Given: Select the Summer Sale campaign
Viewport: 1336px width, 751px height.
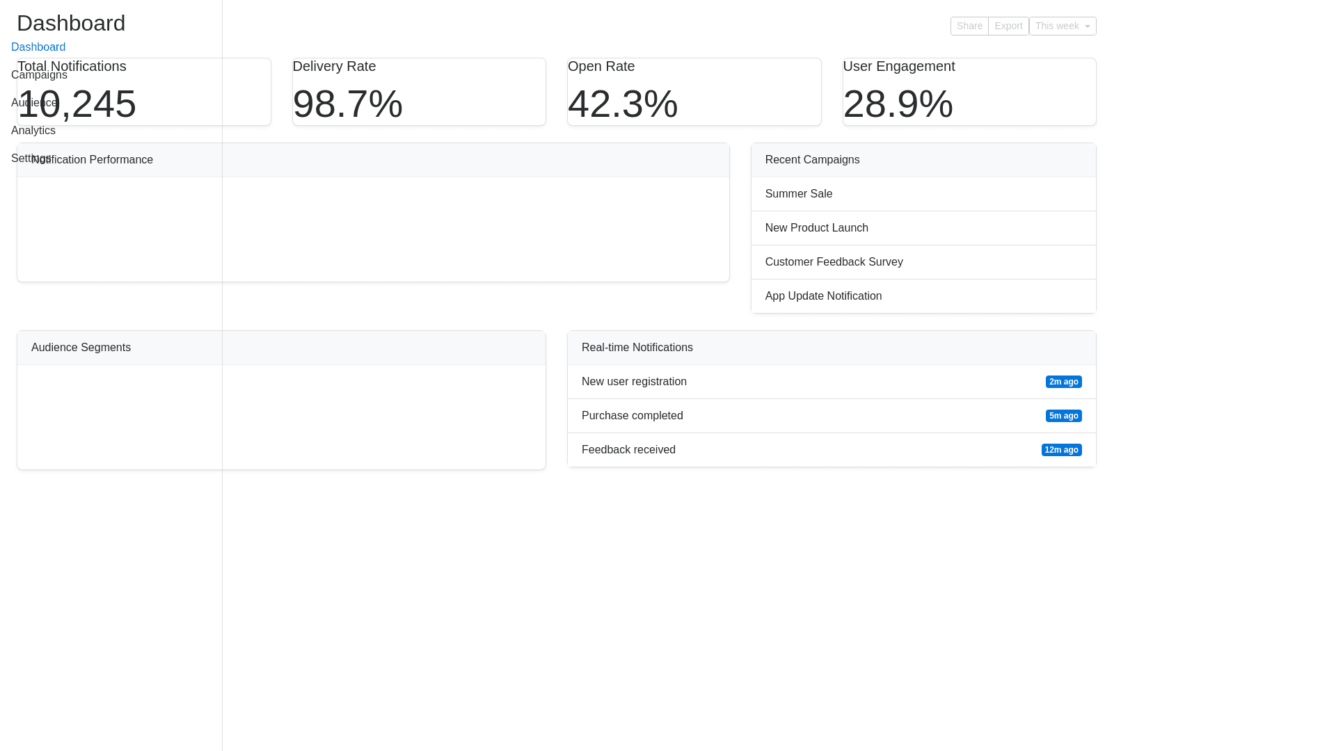Looking at the screenshot, I should pyautogui.click(x=798, y=194).
